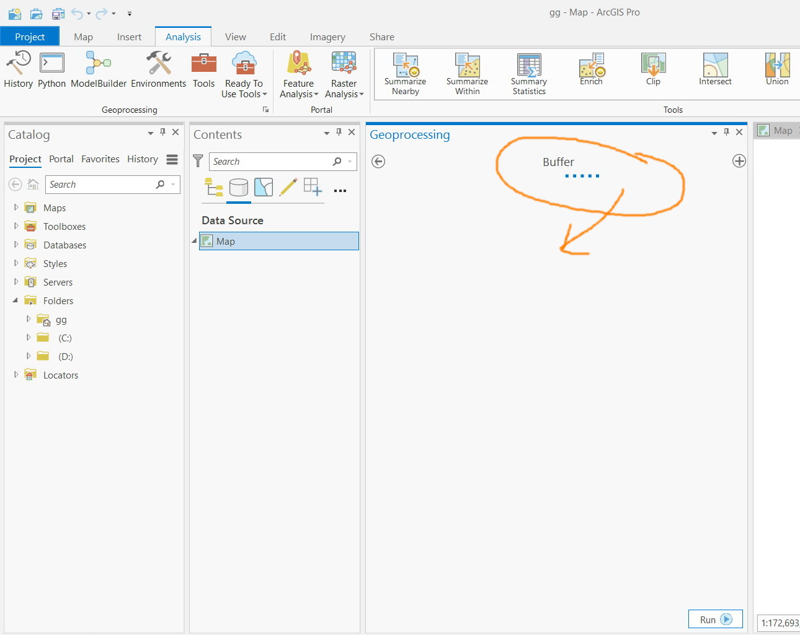
Task: Undo the last action
Action: click(78, 13)
